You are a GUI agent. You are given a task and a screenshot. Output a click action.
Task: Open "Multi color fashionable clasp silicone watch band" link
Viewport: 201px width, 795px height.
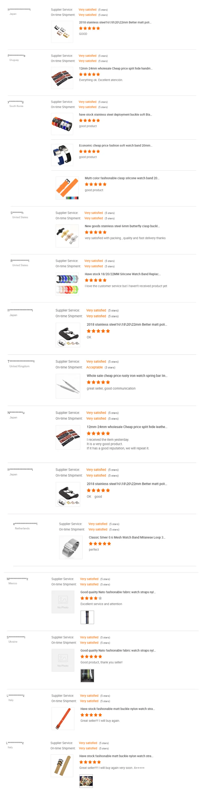point(122,178)
